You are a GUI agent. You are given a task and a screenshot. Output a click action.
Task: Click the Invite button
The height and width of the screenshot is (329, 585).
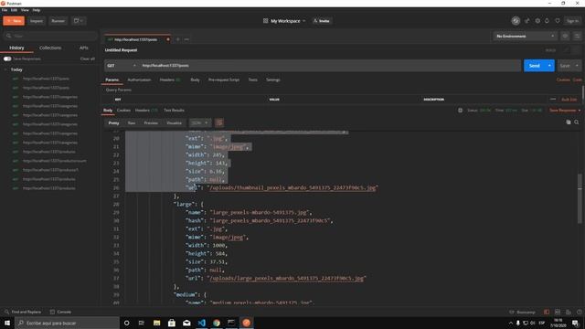322,21
